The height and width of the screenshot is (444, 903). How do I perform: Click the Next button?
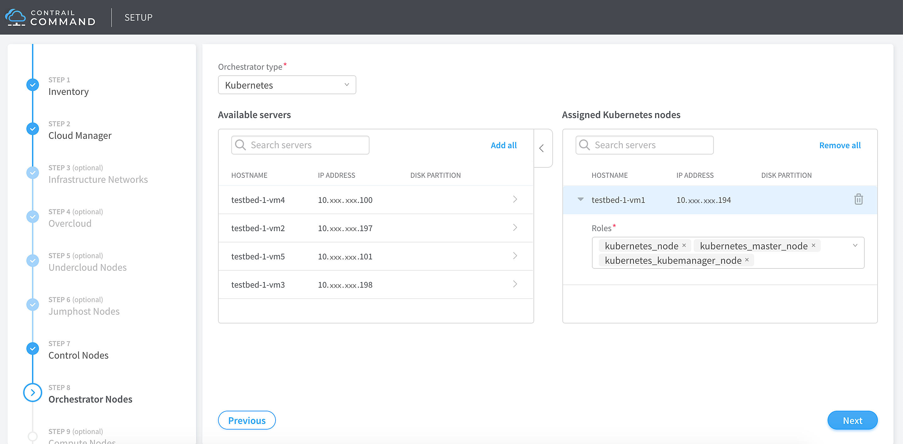(x=852, y=420)
